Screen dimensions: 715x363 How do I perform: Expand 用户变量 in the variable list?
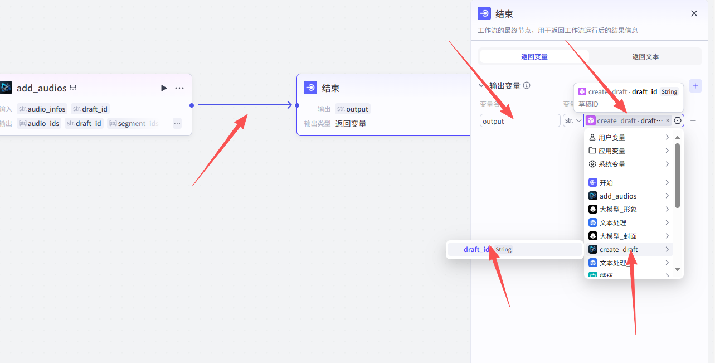(629, 137)
